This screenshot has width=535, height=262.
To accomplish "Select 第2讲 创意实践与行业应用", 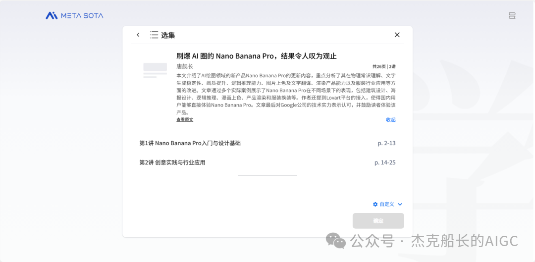I will tap(267, 163).
